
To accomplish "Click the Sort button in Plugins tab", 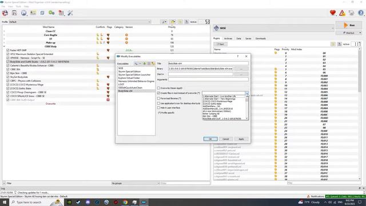I will click(220, 44).
